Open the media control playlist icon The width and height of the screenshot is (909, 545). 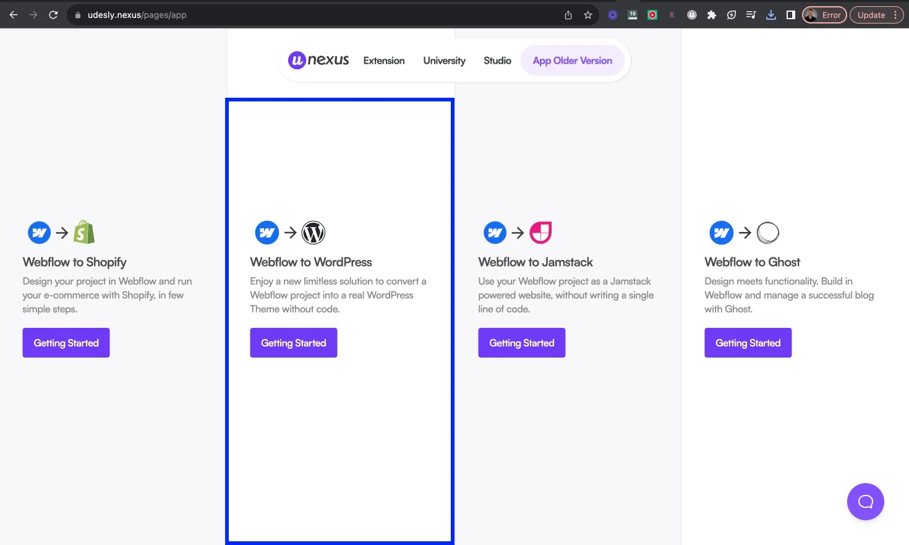751,15
